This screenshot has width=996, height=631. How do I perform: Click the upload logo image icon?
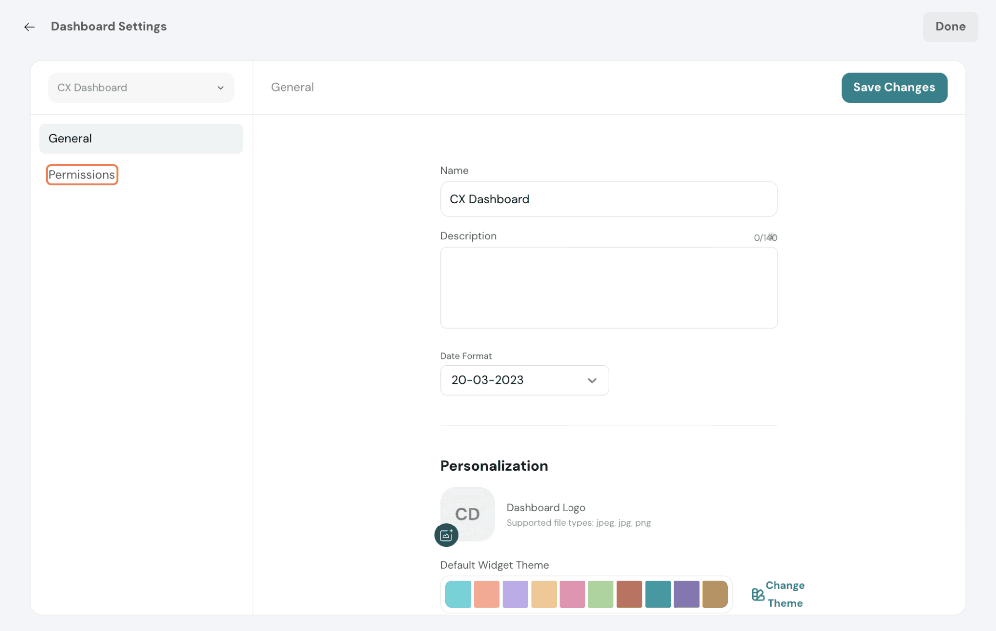pos(446,535)
